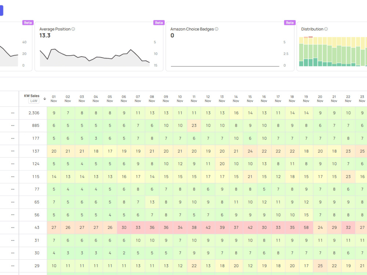
Task: Click the L4W badge under KW Sales
Action: pyautogui.click(x=34, y=101)
